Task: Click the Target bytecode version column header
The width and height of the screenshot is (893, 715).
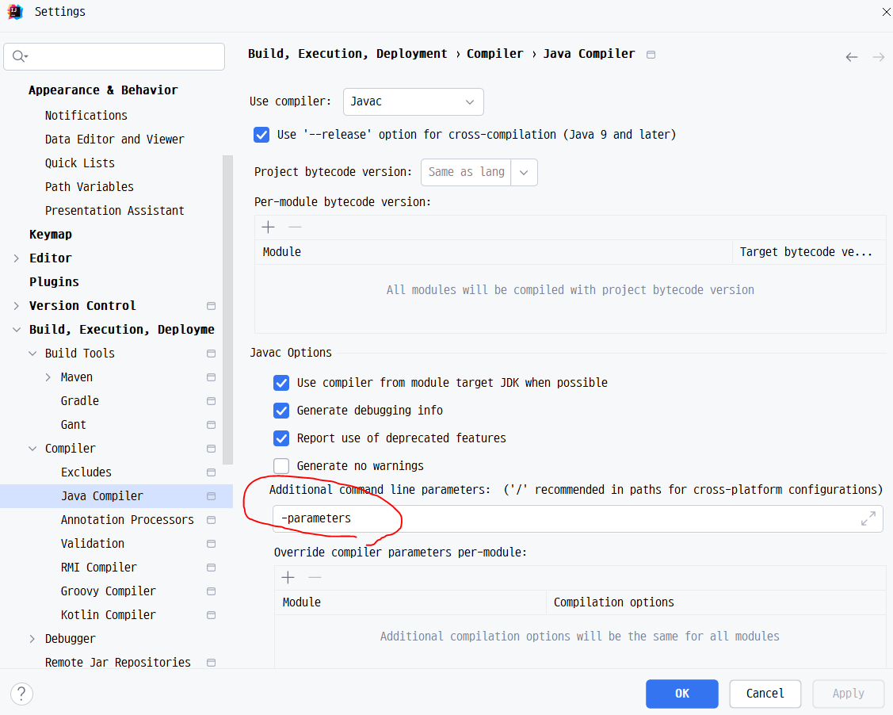Action: (809, 252)
